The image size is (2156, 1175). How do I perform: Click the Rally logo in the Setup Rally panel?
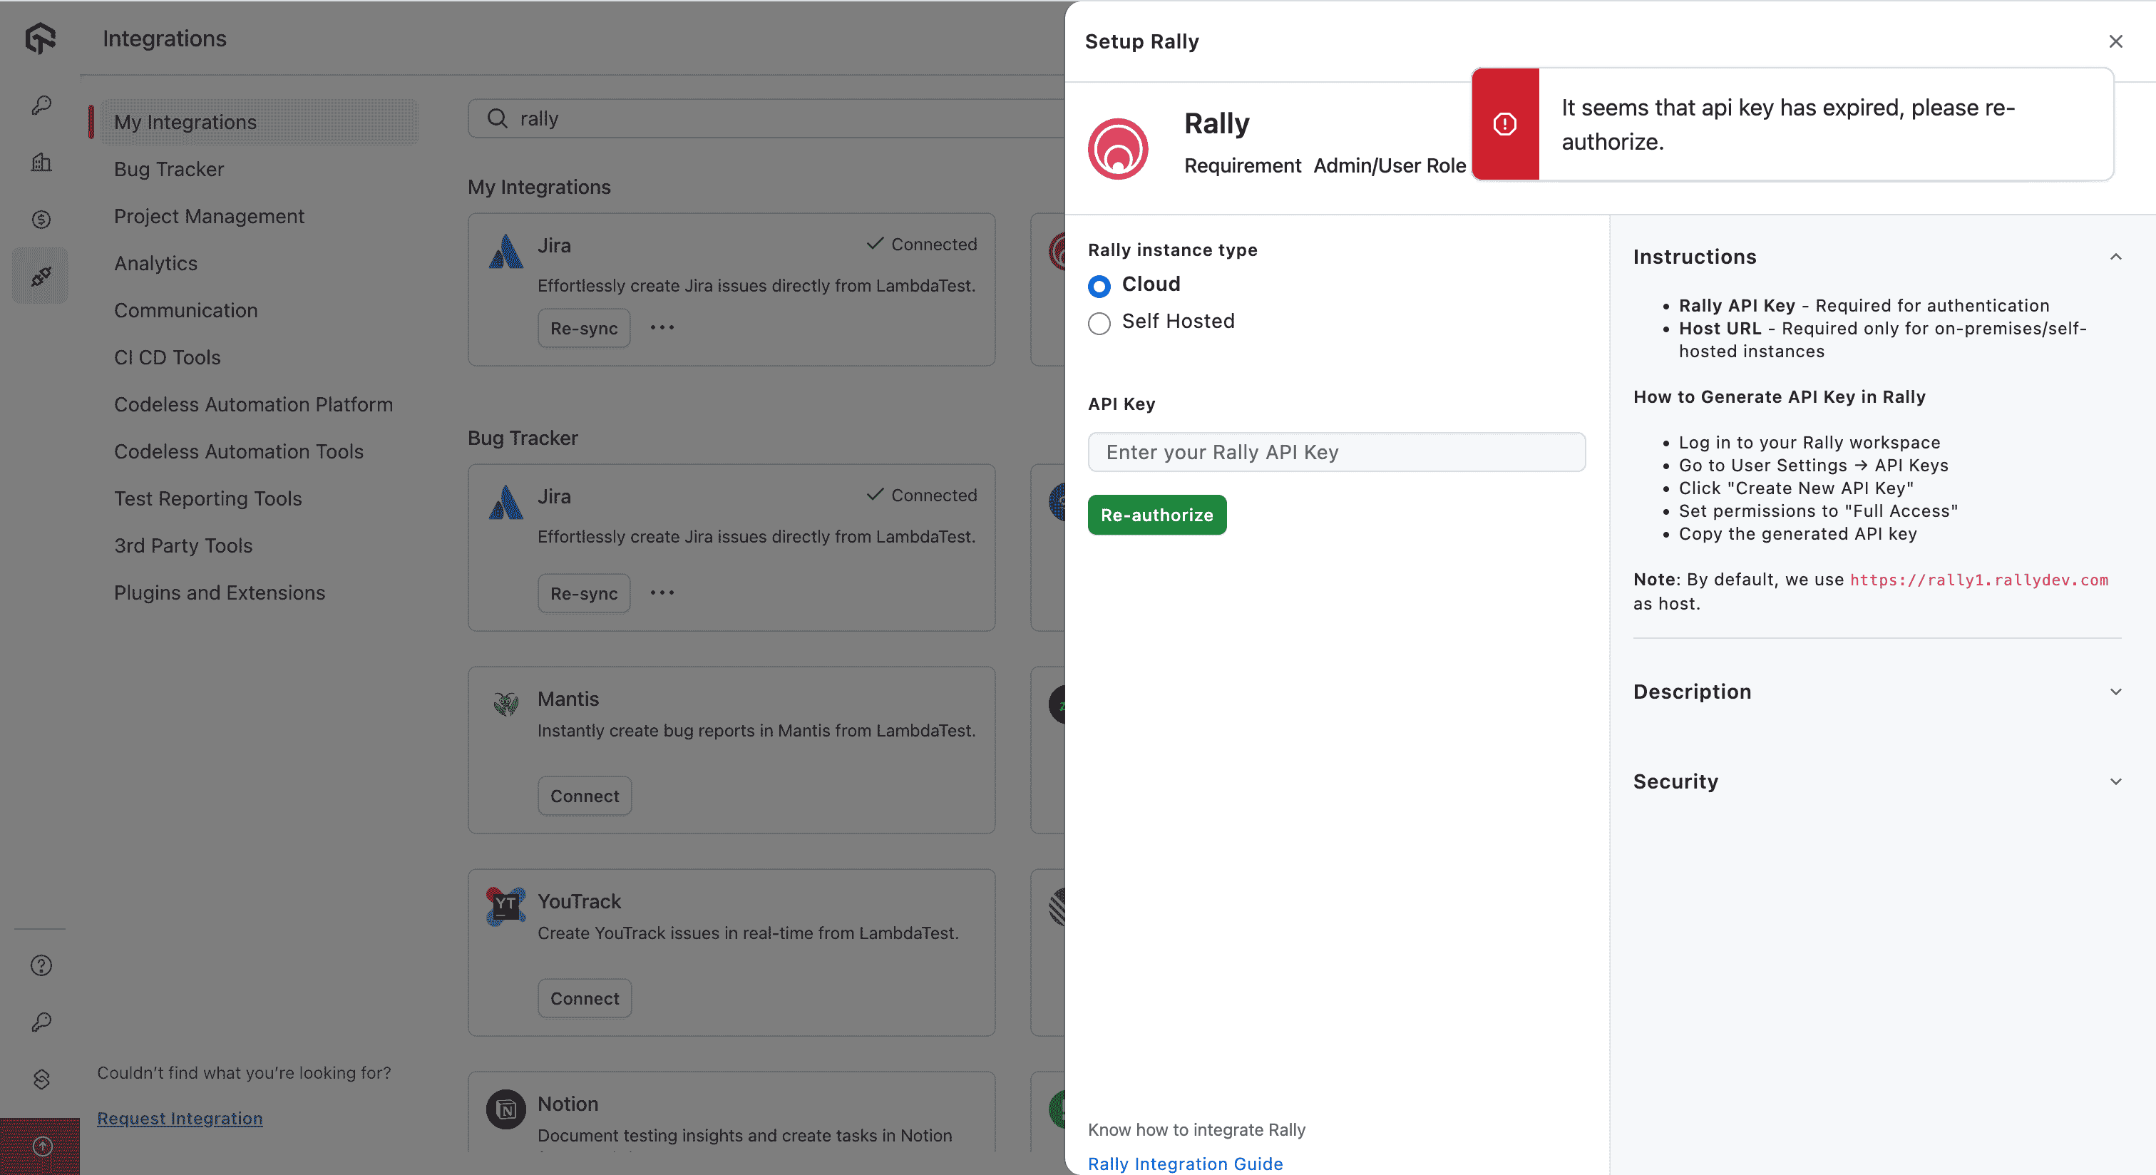click(1119, 148)
